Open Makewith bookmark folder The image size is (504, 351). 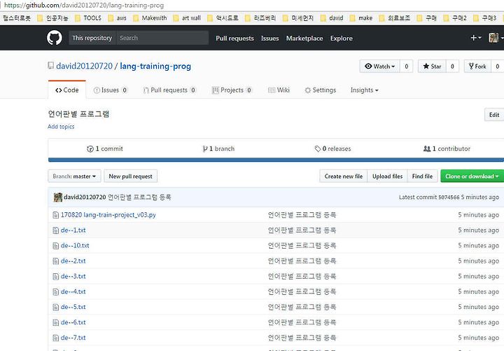(x=150, y=18)
